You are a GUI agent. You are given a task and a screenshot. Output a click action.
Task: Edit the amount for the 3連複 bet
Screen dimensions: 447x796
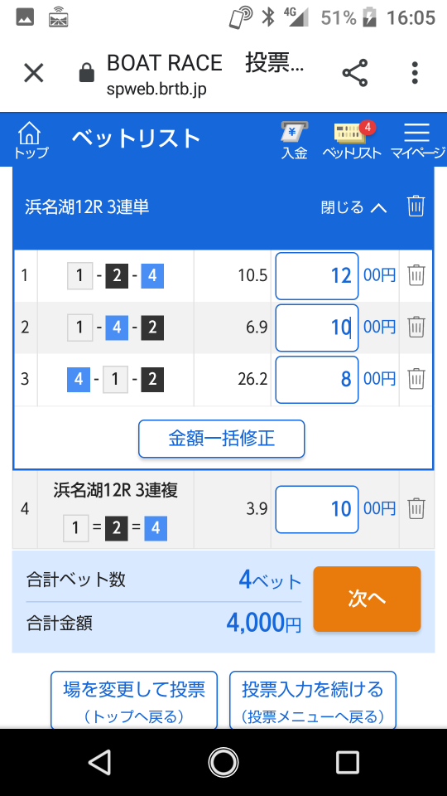(x=317, y=509)
